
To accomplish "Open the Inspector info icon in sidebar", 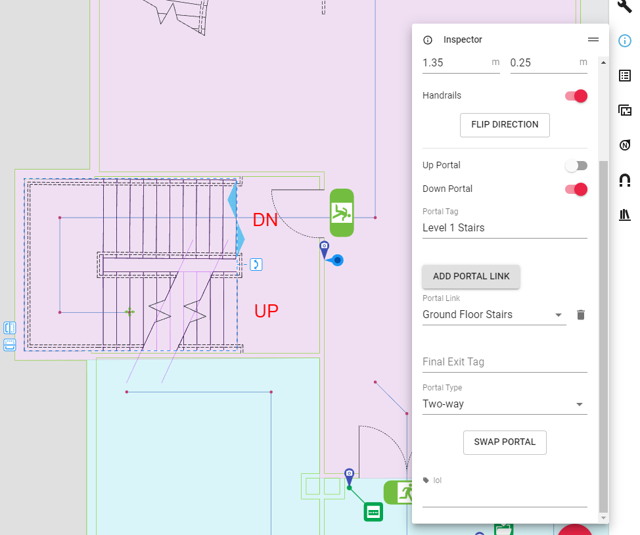I will (624, 41).
